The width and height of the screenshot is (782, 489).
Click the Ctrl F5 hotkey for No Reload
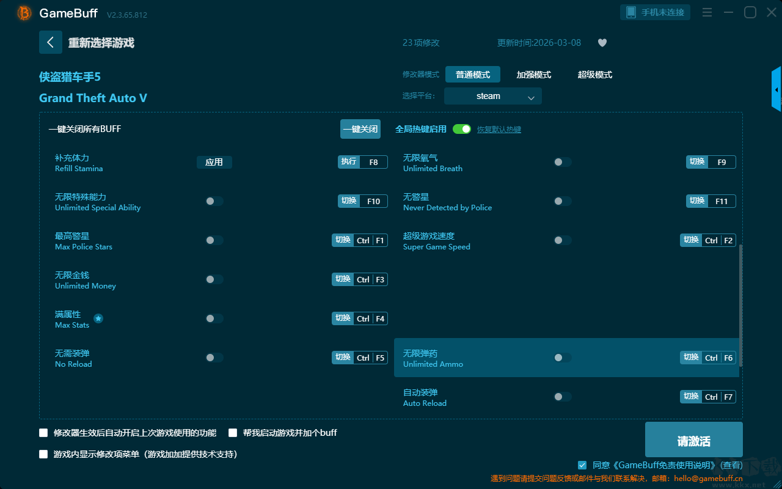360,358
